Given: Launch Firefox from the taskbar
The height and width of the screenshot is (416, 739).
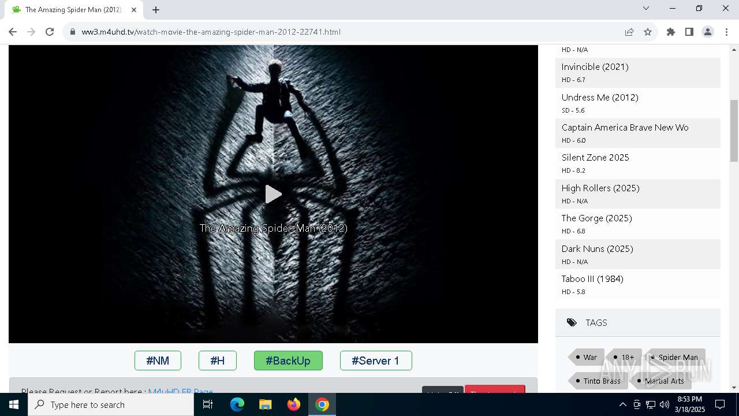Looking at the screenshot, I should [294, 404].
